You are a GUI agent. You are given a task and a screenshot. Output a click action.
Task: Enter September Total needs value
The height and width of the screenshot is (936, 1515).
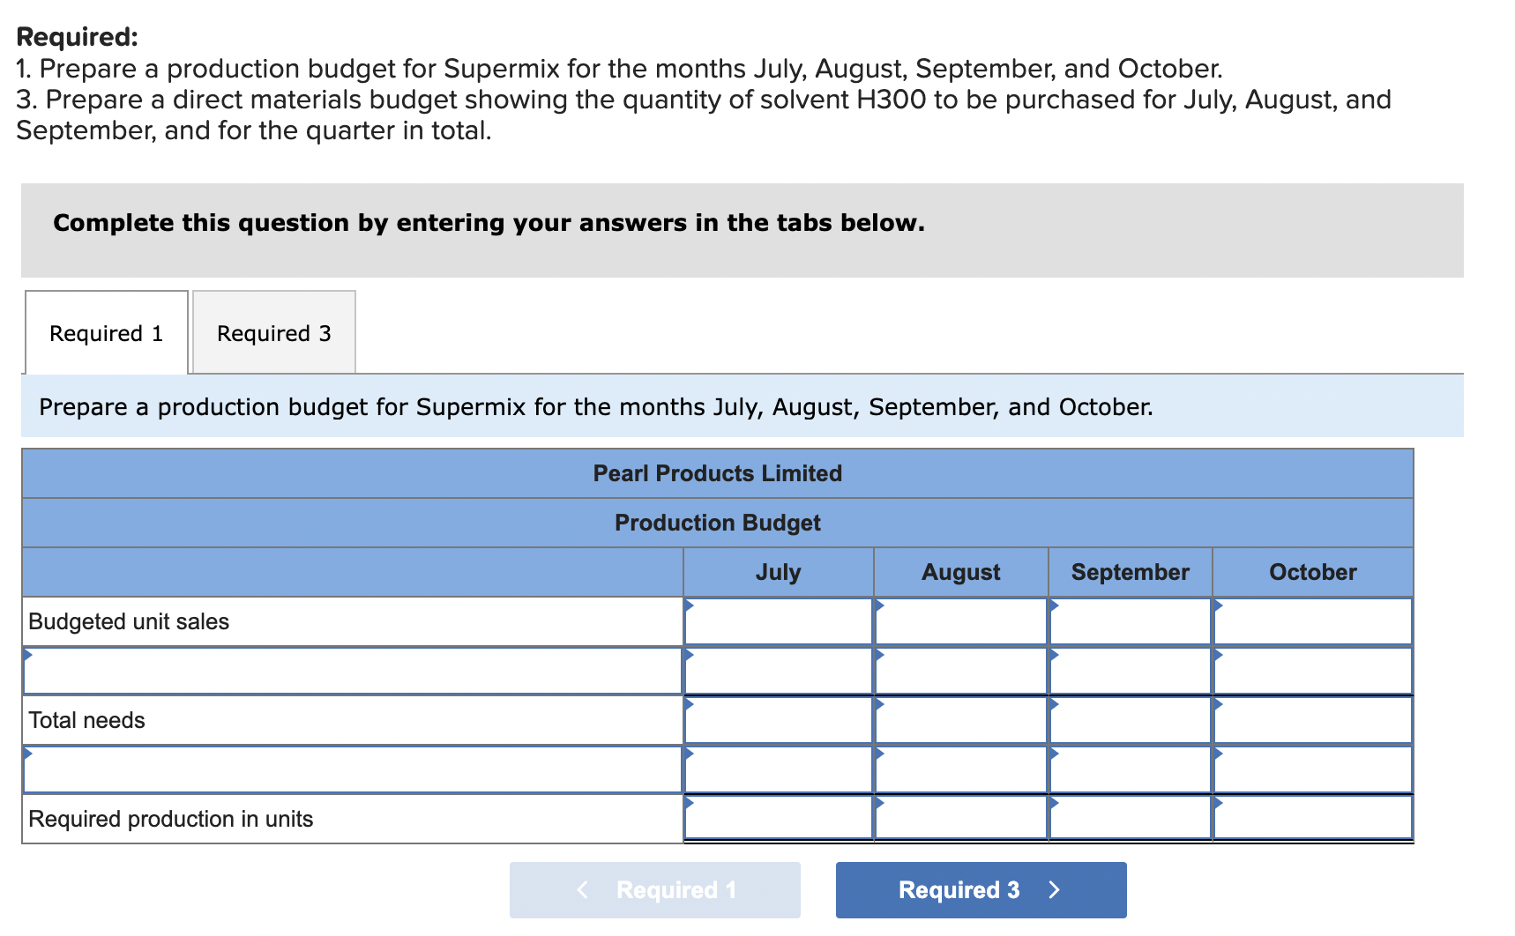click(1130, 720)
